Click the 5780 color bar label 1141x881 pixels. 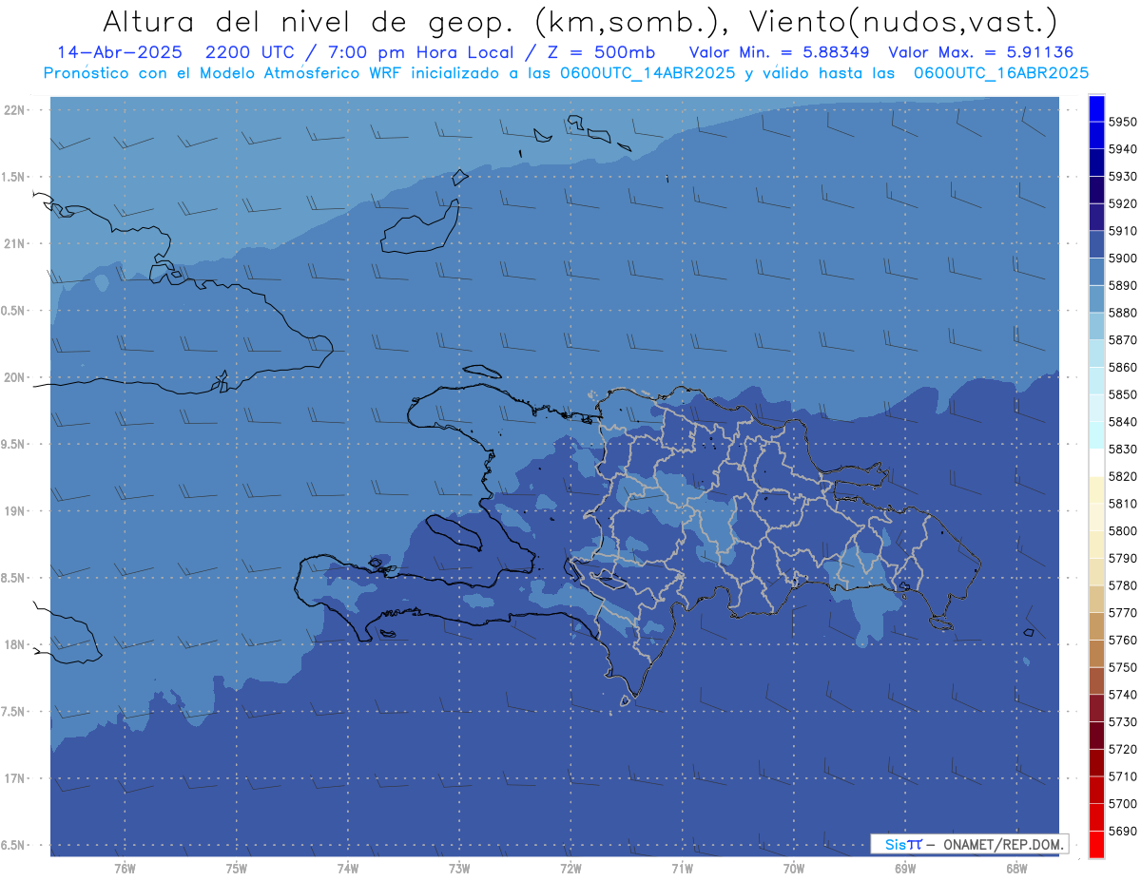[1123, 585]
